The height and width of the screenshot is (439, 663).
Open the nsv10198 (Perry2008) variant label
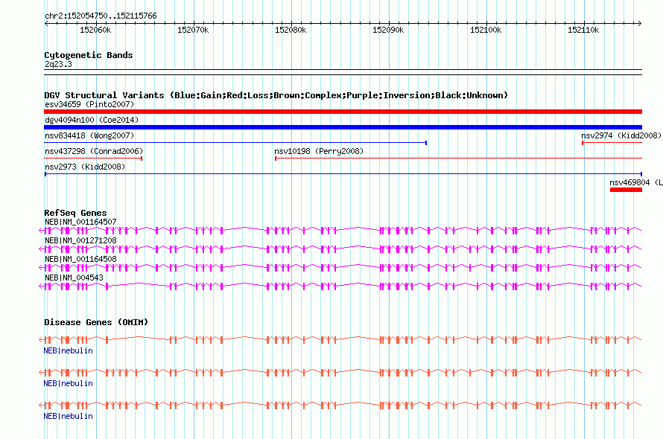pos(319,151)
